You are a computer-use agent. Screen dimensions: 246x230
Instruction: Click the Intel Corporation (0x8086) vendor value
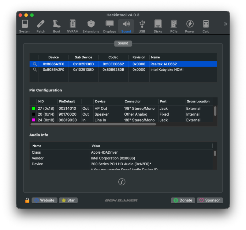click(113, 158)
